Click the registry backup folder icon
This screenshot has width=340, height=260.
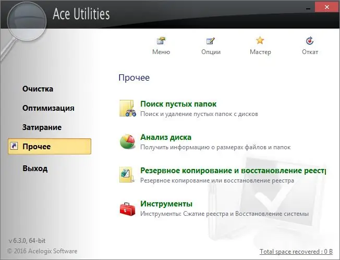tap(127, 175)
